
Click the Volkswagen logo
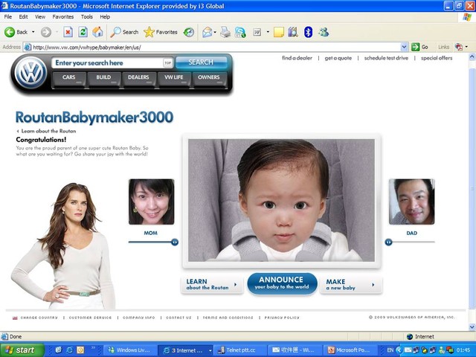(30, 73)
